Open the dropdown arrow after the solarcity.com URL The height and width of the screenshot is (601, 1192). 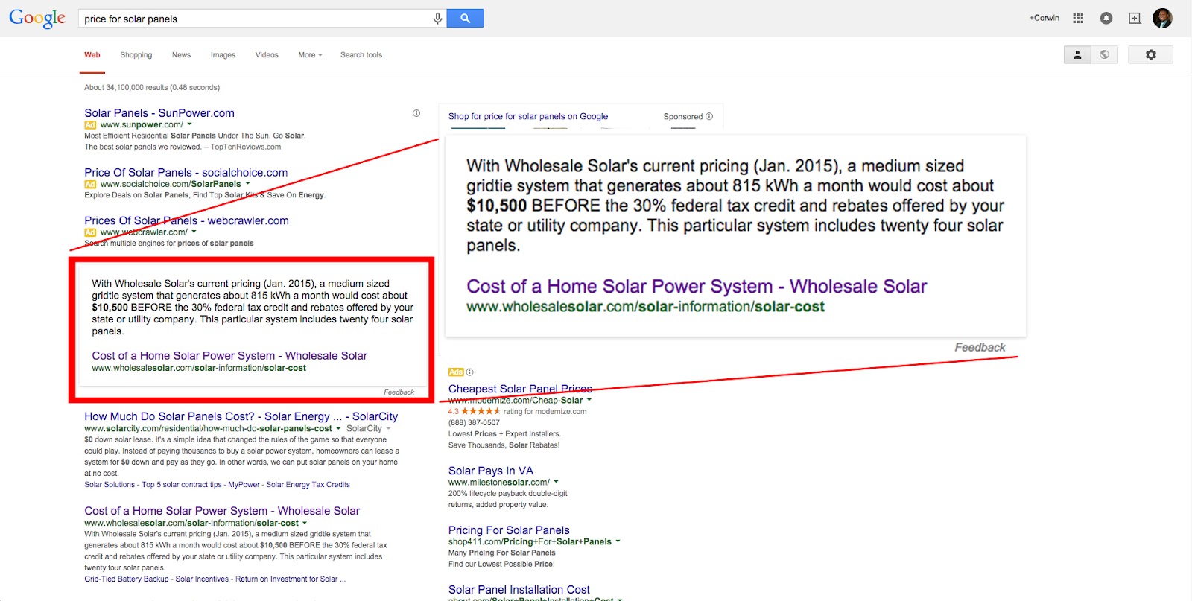[x=338, y=429]
